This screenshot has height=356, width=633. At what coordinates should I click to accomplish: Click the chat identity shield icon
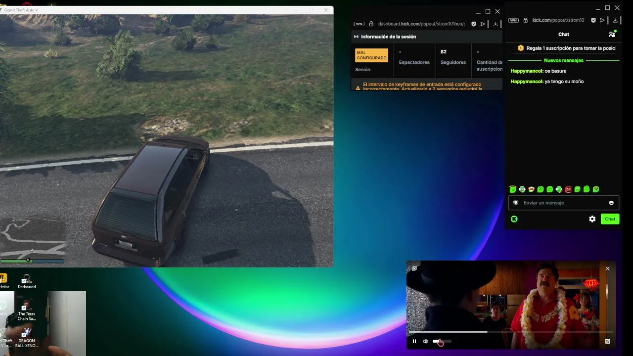pos(516,203)
